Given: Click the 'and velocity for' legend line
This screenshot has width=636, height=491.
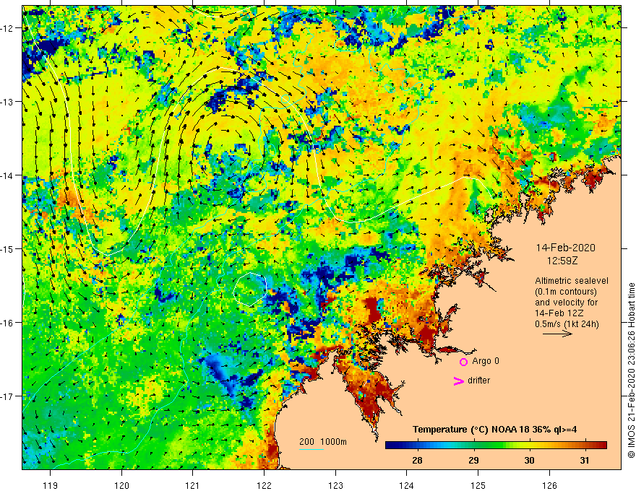Looking at the screenshot, I should (566, 303).
